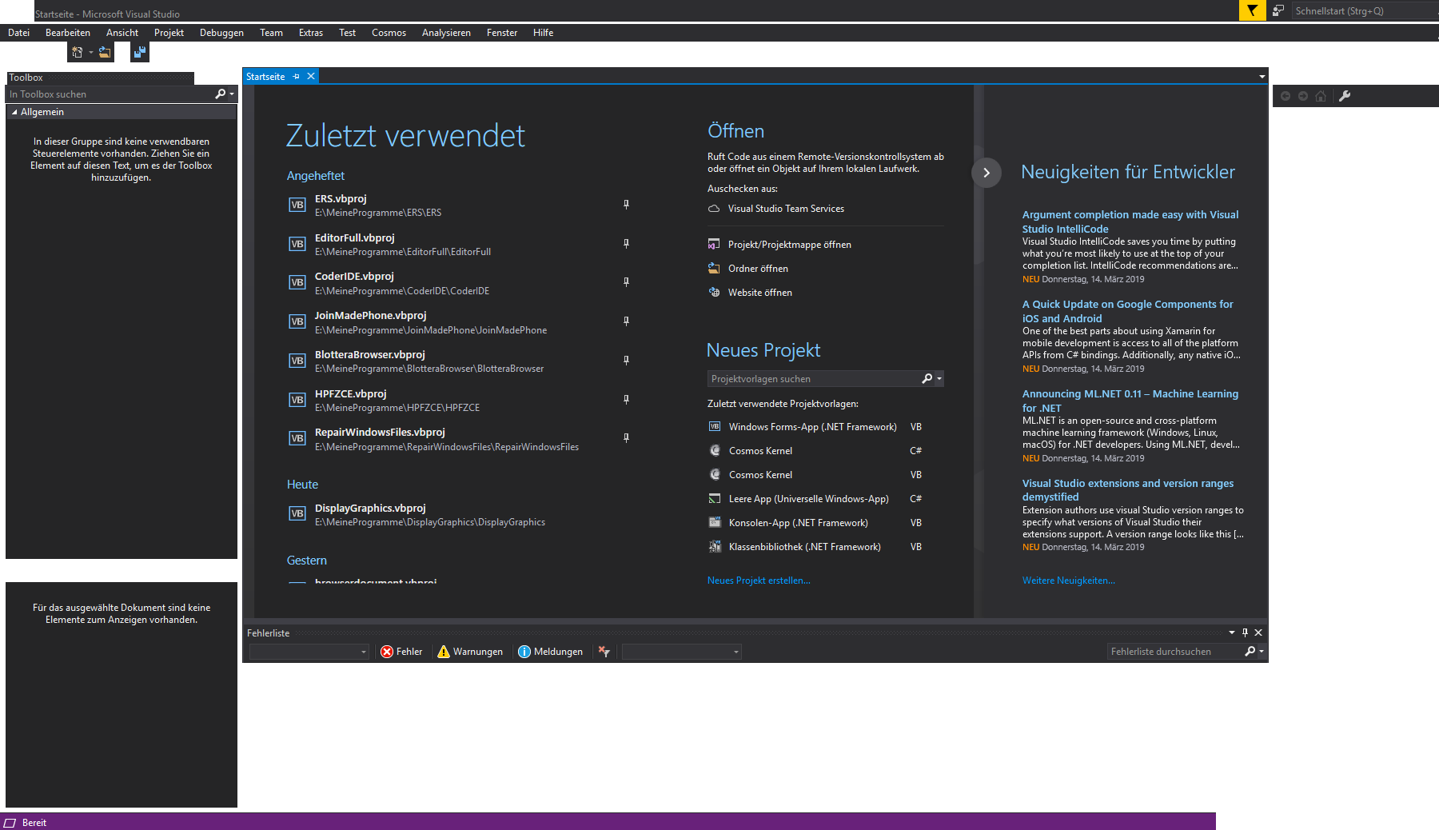Collapse the Allgemein toolbox group
Screen dimensions: 1439x830
(14, 112)
